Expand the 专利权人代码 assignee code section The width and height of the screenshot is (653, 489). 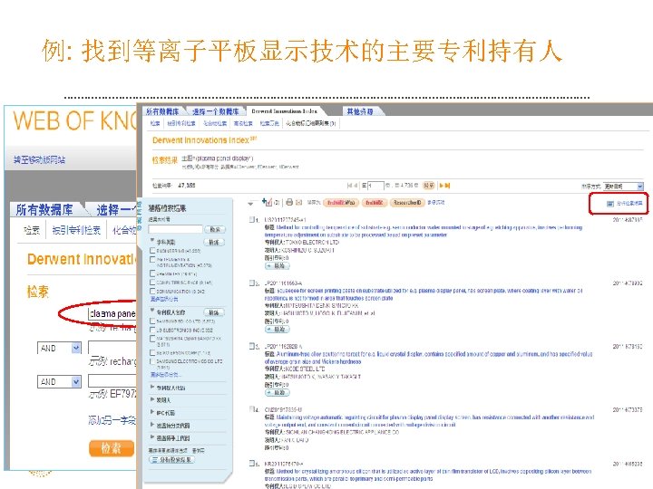click(152, 388)
